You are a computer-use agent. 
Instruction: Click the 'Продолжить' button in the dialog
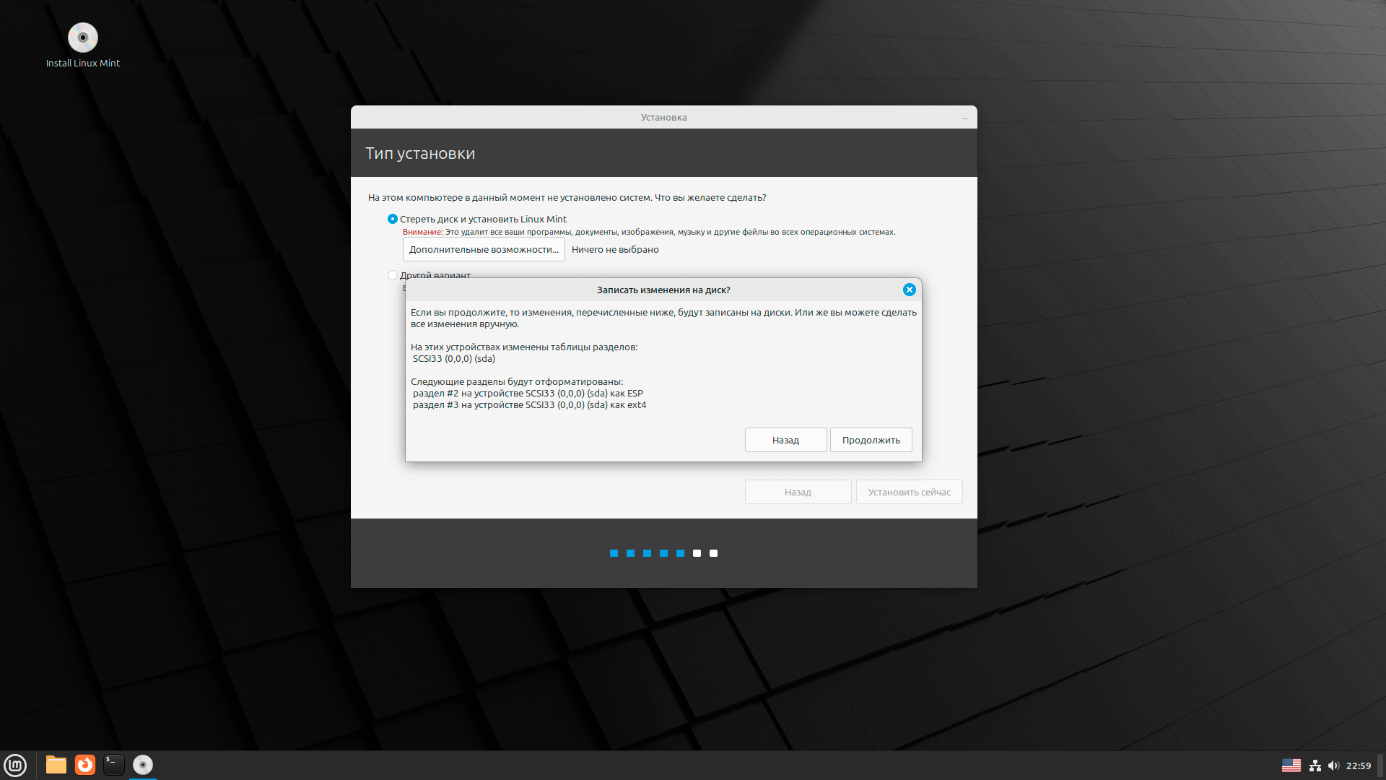click(871, 440)
